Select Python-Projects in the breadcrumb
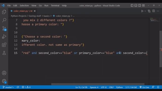The height and width of the screenshot is (91, 162). [x=18, y=16]
